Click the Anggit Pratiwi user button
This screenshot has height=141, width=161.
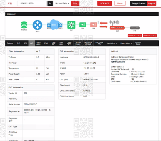pos(138,4)
